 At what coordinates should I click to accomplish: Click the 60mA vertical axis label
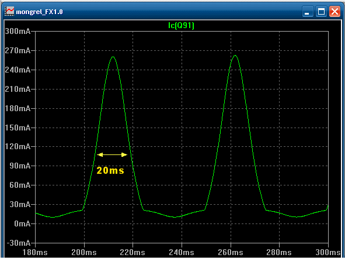pyautogui.click(x=20, y=185)
